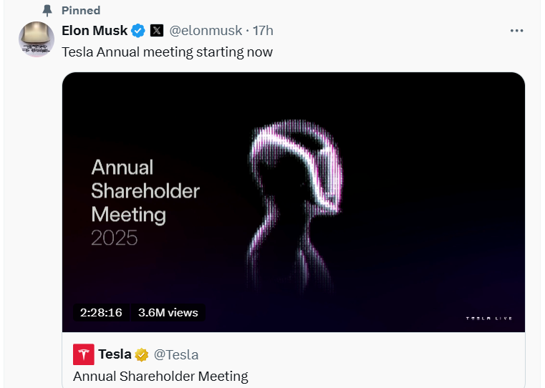Open the three-dot more options menu
The image size is (545, 388).
(516, 31)
